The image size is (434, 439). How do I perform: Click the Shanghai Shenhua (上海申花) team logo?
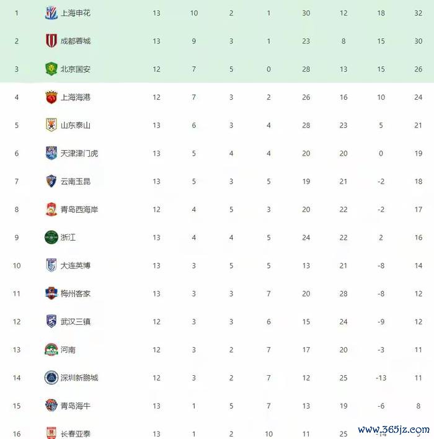[x=51, y=13]
